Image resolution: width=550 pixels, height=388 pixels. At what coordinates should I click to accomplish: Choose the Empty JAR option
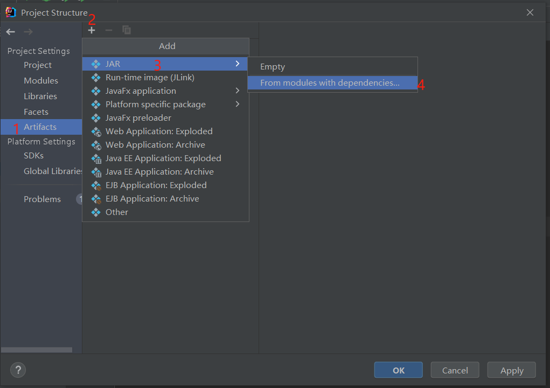[x=273, y=67]
